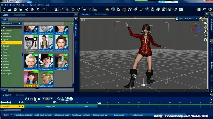Click the Save floppy disk icon
Image resolution: width=213 pixels, height=119 pixels.
(21, 9)
